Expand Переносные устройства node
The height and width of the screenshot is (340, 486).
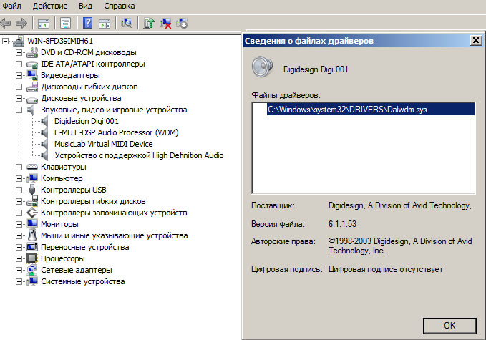pos(19,248)
